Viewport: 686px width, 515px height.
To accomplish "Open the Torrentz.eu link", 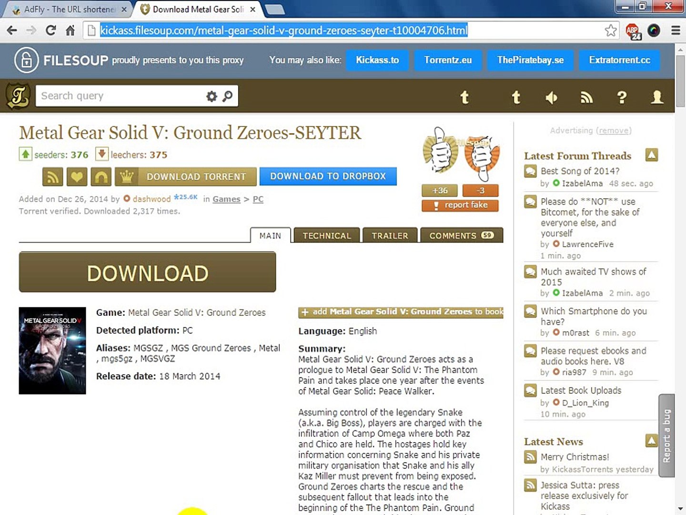I will [x=448, y=60].
